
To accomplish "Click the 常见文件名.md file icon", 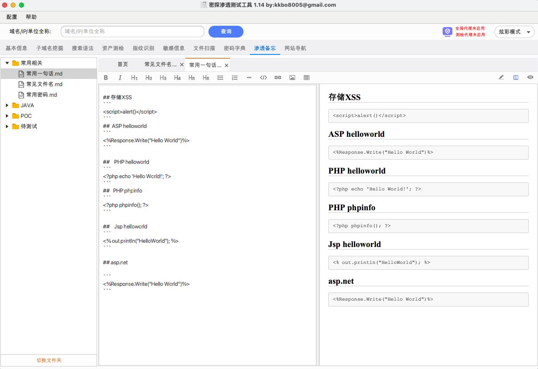I will point(21,84).
